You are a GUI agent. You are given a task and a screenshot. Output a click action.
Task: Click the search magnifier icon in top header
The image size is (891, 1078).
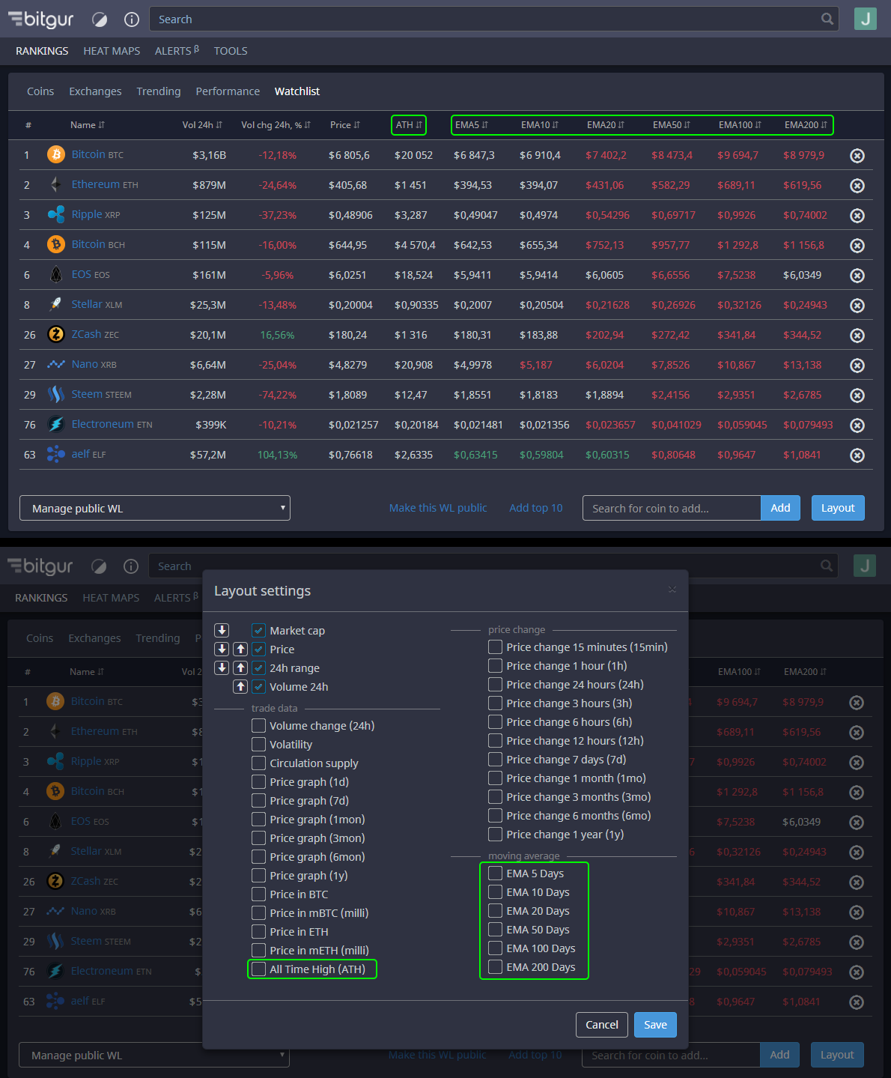coord(827,19)
